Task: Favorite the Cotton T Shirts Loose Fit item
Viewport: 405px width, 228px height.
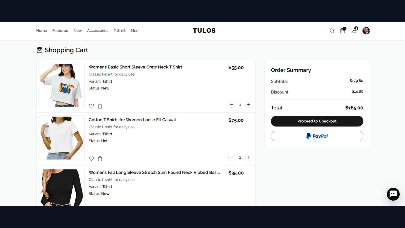Action: coord(91,159)
